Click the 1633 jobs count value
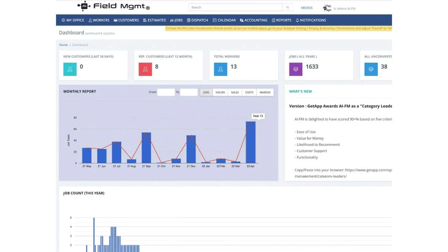The image size is (448, 252). (312, 67)
